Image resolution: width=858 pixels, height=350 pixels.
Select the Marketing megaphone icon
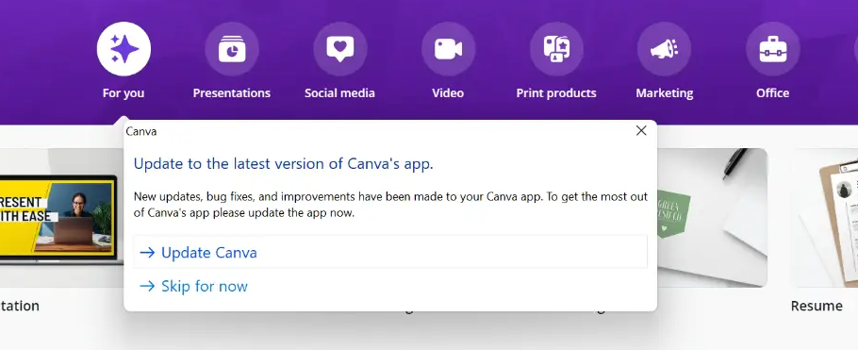[665, 49]
